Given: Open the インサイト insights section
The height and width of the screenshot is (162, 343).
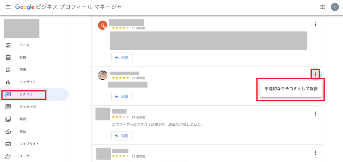Looking at the screenshot, I should click(27, 82).
